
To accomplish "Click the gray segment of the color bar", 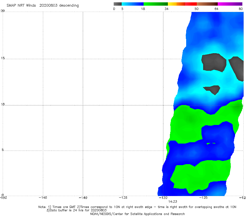I will click(x=118, y=4).
